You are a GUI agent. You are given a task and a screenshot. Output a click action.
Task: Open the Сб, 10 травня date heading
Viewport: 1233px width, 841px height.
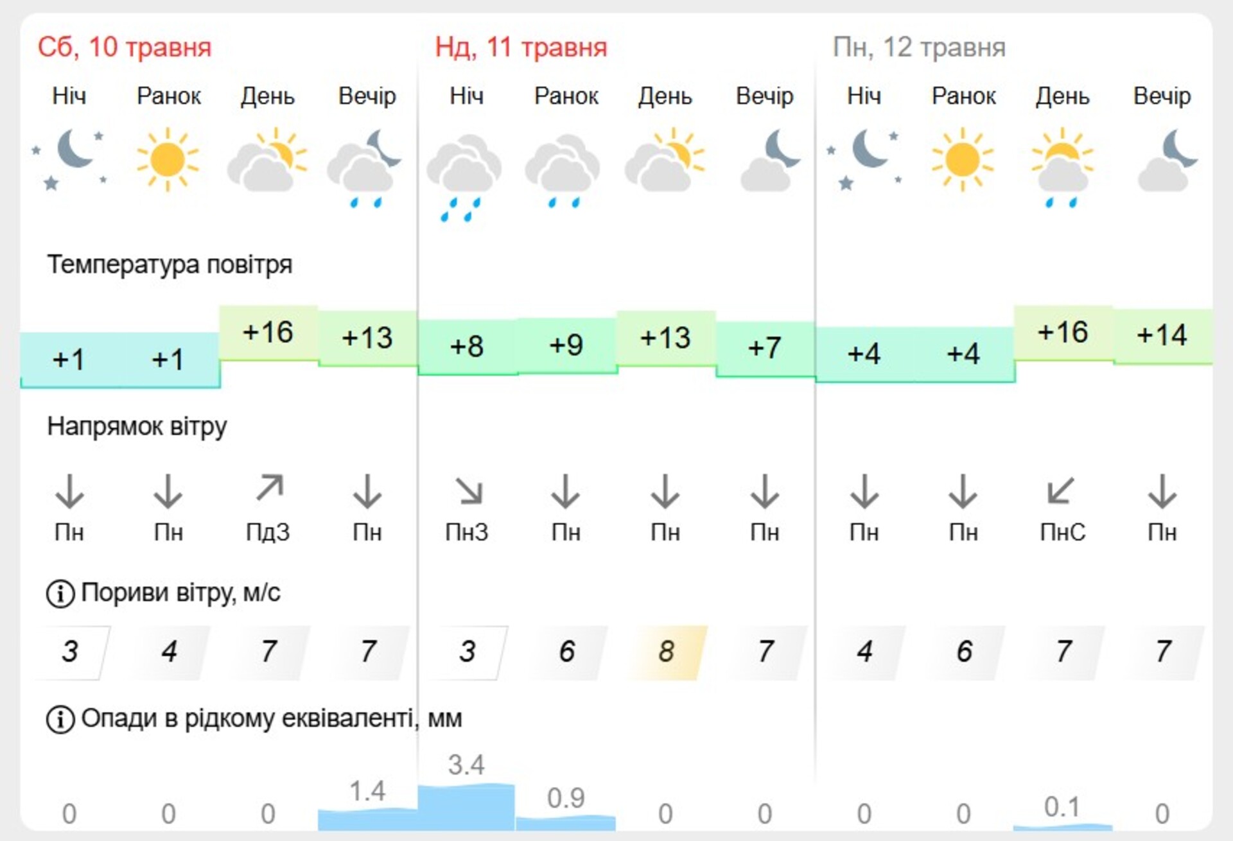pyautogui.click(x=125, y=48)
